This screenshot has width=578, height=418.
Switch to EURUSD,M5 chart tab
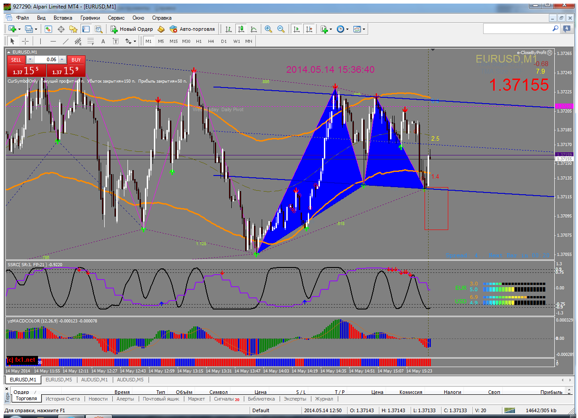tap(59, 380)
